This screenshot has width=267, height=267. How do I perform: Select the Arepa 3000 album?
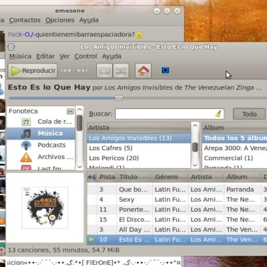(234, 148)
